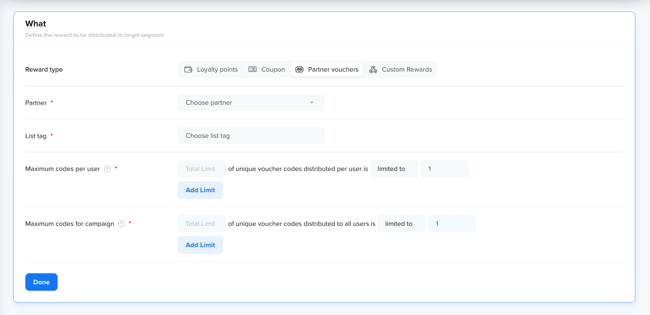The width and height of the screenshot is (650, 315).
Task: Click the Loyalty points wallet icon
Action: tap(188, 69)
